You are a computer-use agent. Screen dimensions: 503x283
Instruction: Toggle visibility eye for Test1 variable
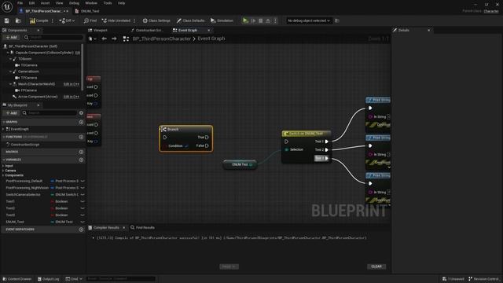(x=83, y=201)
